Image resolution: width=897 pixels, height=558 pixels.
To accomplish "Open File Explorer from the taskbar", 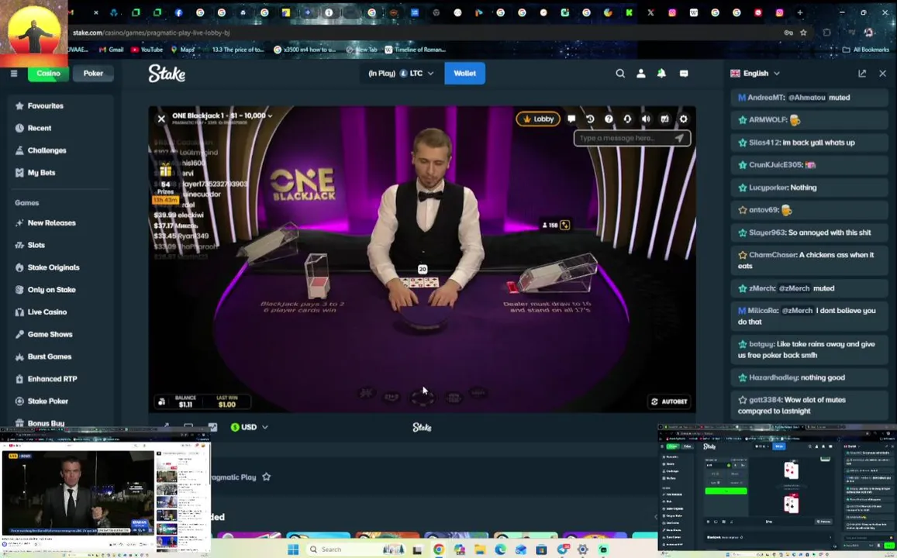I will [479, 549].
